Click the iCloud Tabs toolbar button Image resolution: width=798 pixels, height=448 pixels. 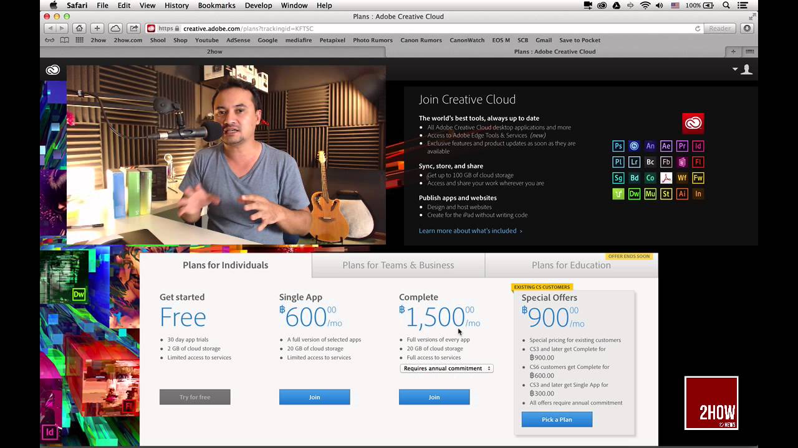pos(115,28)
